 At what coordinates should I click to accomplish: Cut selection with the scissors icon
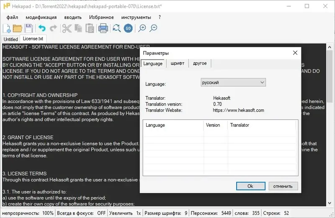(67, 28)
